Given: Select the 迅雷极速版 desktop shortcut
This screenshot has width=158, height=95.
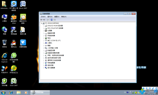Looking at the screenshot, I should point(23,44).
